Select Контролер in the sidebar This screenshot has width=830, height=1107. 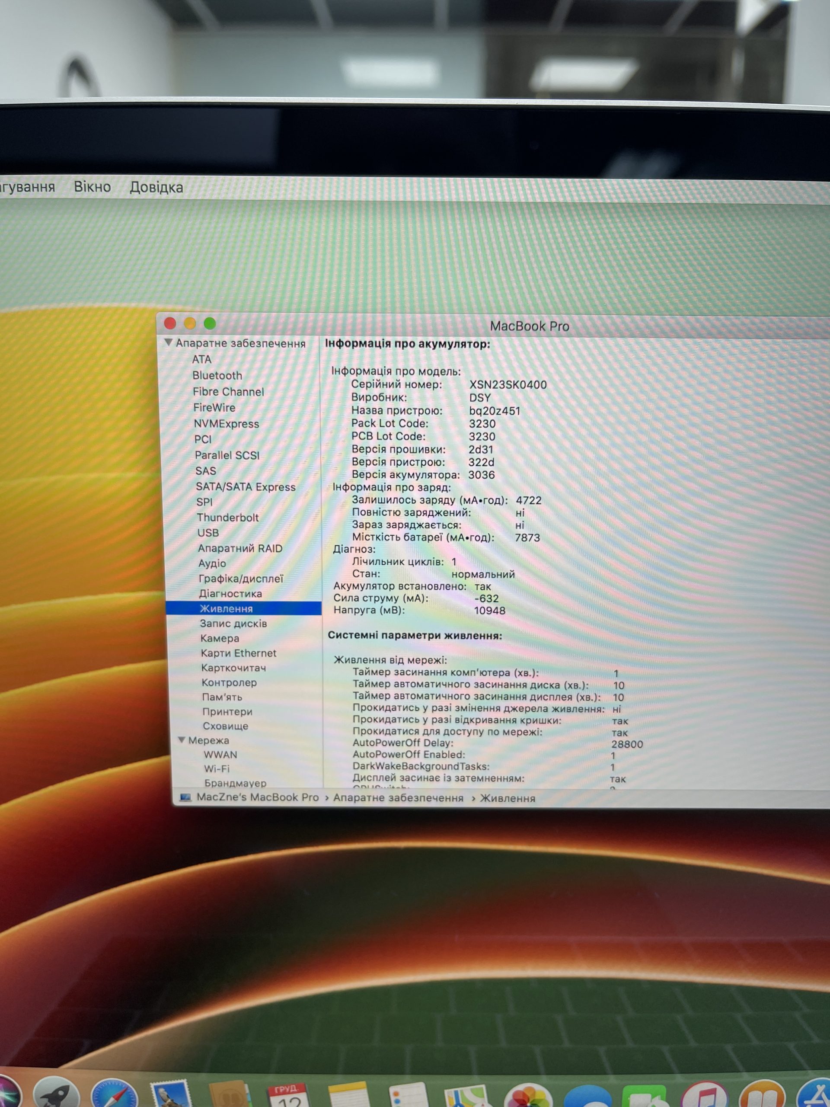click(229, 682)
